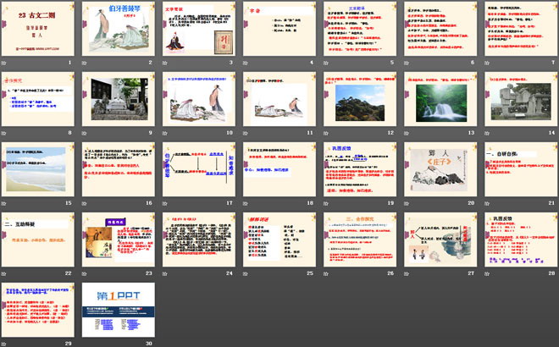Viewport: 559px width, 347px height.
Task: Choose slide 12 showing the mountain photo
Action: pyautogui.click(x=358, y=100)
